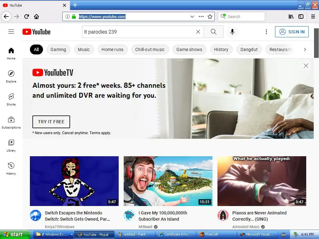This screenshot has width=319, height=239.
Task: Click the page vertical scrollbar thumb
Action: pos(317,43)
